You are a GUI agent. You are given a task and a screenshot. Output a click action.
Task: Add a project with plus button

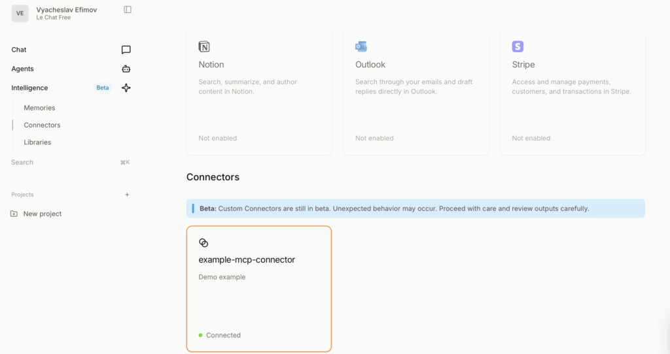coord(127,195)
